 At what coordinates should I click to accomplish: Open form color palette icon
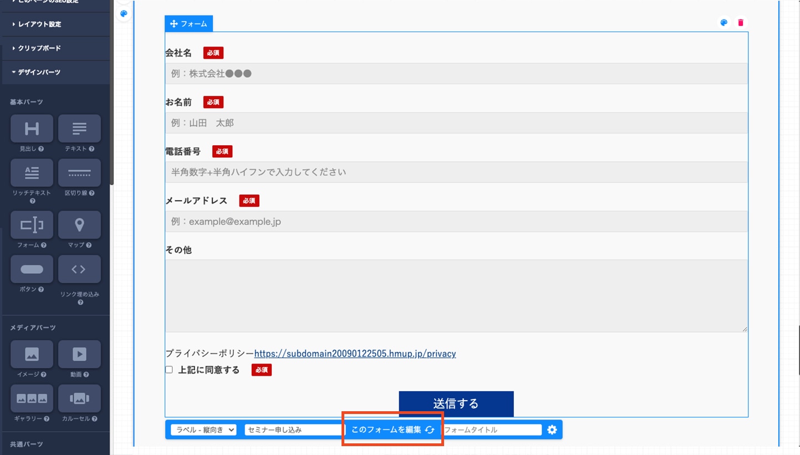tap(723, 23)
